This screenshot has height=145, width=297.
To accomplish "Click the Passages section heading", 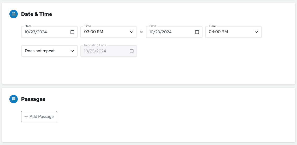I will [33, 99].
